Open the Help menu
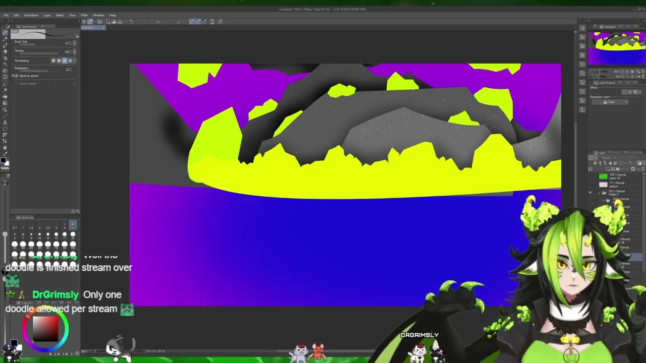 pos(113,15)
